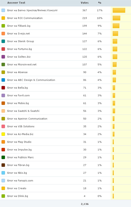Click the total votes 2,136
This screenshot has height=207, width=131.
[85, 204]
